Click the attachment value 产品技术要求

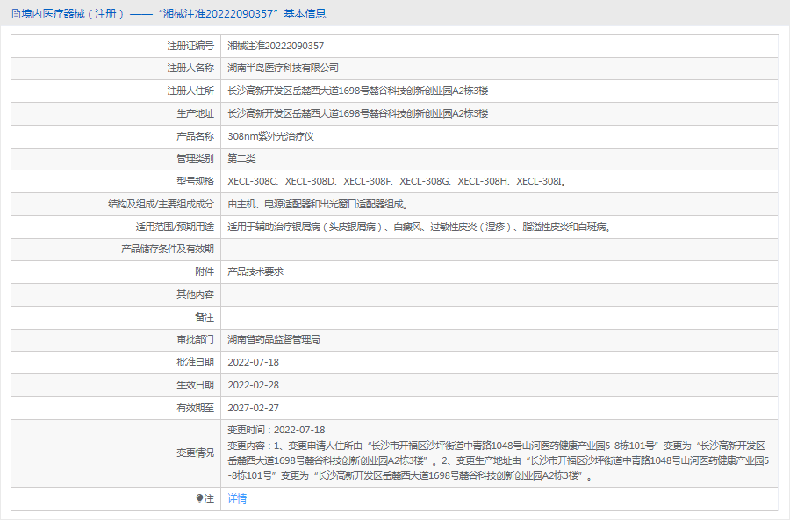coord(255,272)
